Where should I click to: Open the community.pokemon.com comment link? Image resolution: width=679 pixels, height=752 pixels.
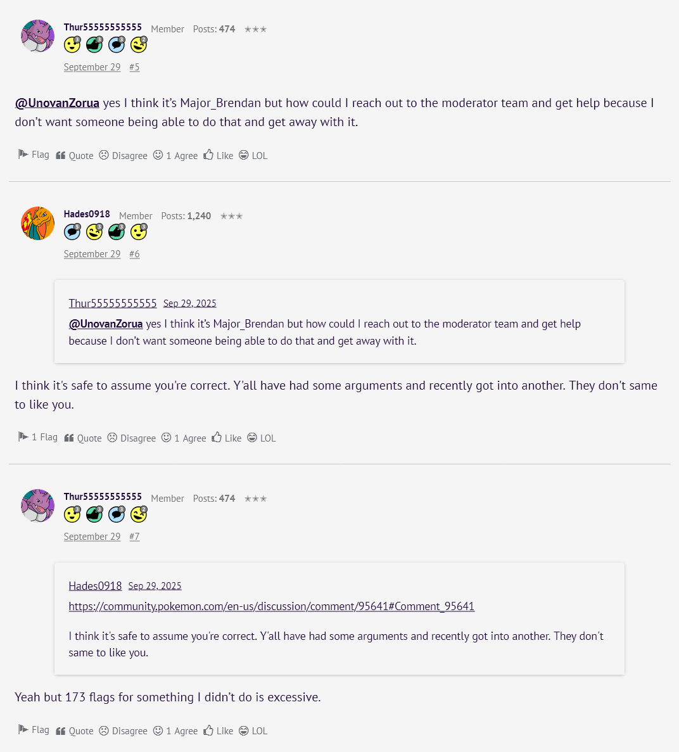tap(271, 606)
